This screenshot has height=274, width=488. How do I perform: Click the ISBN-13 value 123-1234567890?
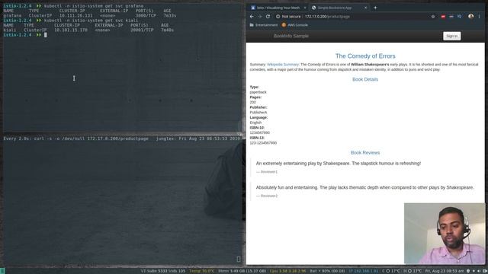[x=263, y=143]
